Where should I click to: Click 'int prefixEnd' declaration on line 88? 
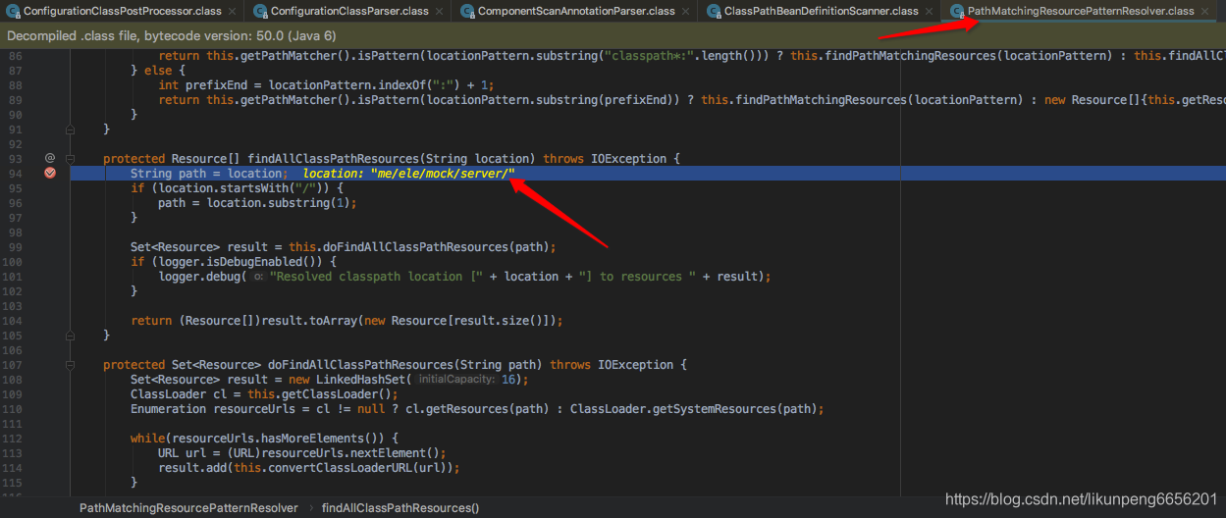[x=204, y=84]
